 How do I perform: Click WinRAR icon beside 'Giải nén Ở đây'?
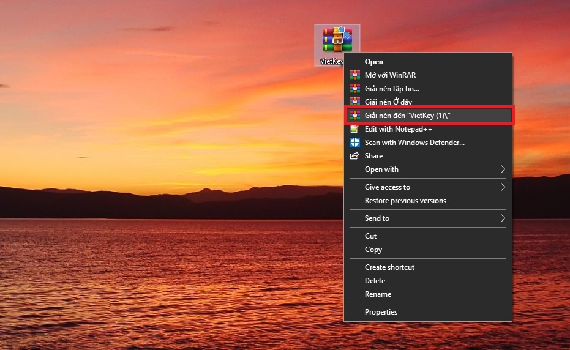(x=355, y=102)
